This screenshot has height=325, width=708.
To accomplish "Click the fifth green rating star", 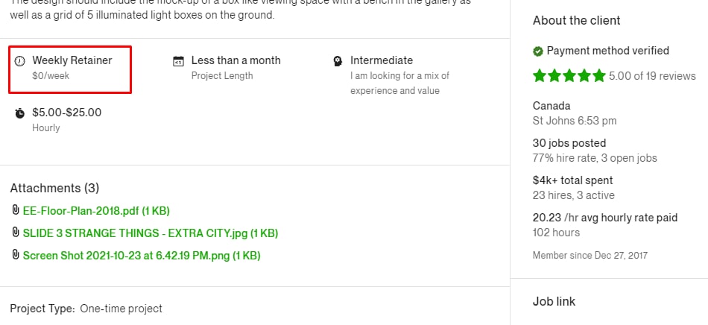I will coord(598,75).
